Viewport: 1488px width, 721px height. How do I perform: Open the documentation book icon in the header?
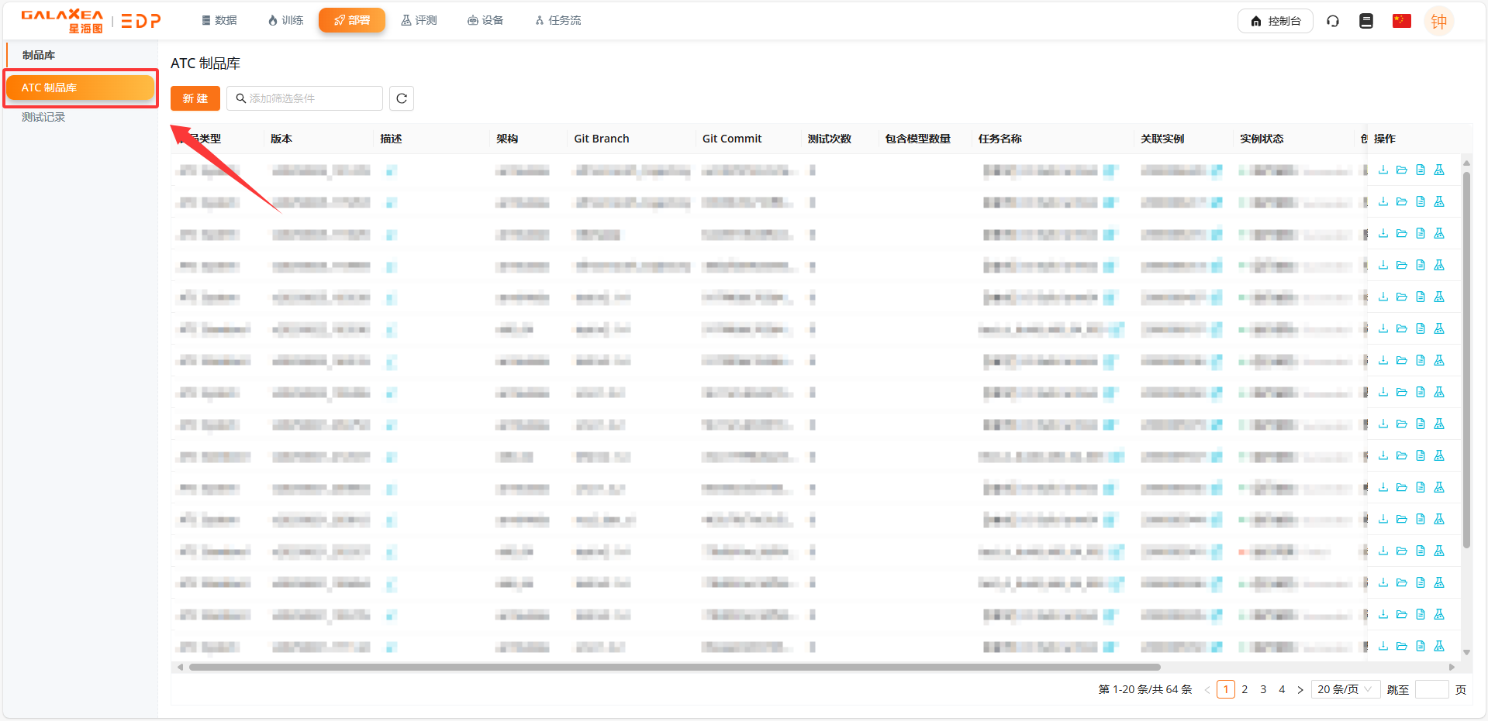(x=1366, y=21)
